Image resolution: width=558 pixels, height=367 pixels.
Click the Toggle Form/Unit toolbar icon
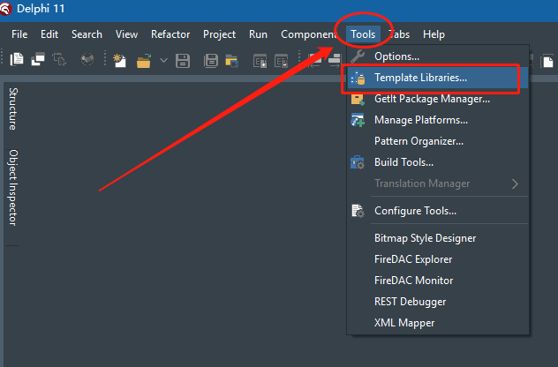[x=59, y=59]
